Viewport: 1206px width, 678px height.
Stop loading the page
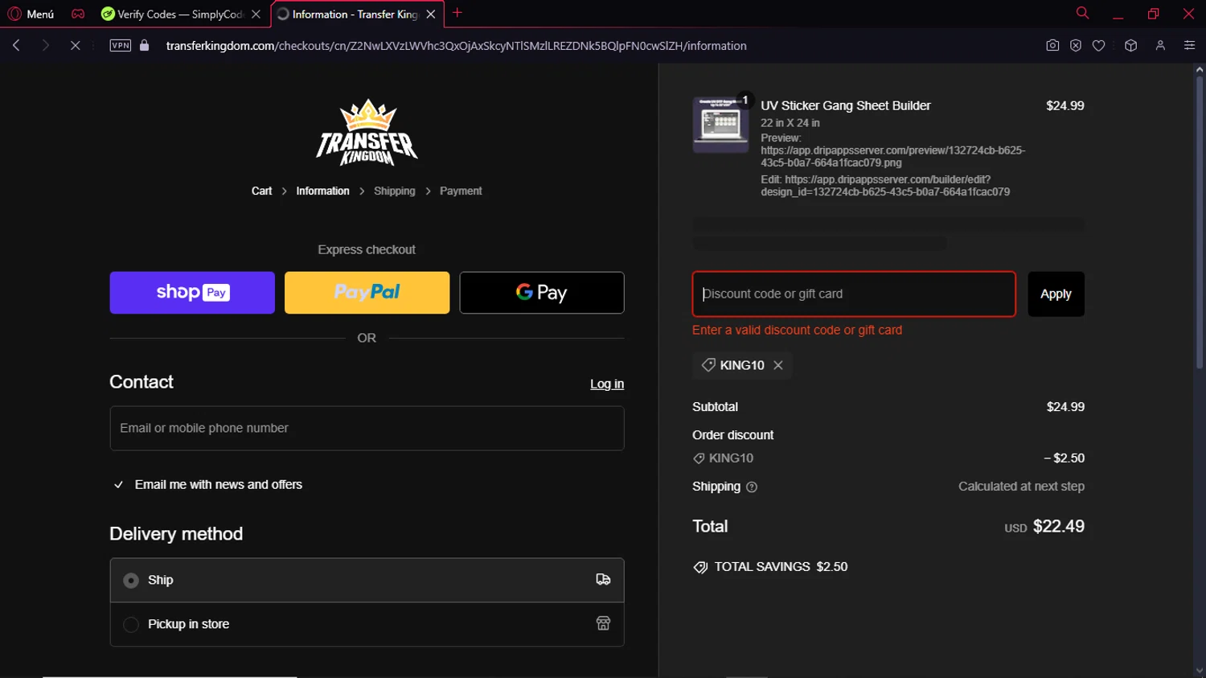tap(75, 46)
